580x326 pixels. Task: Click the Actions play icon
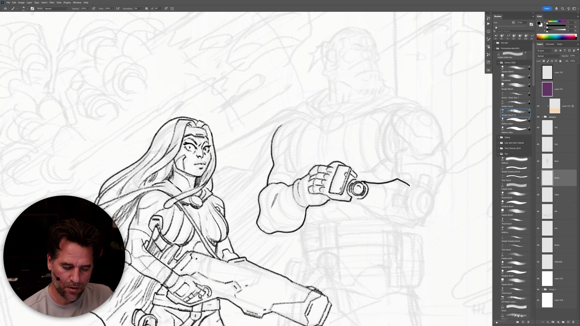(488, 24)
